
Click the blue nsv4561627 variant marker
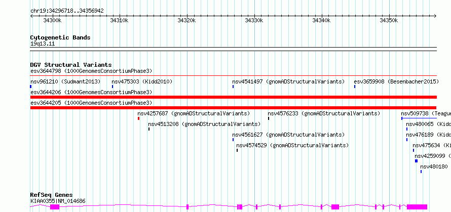tap(233, 140)
